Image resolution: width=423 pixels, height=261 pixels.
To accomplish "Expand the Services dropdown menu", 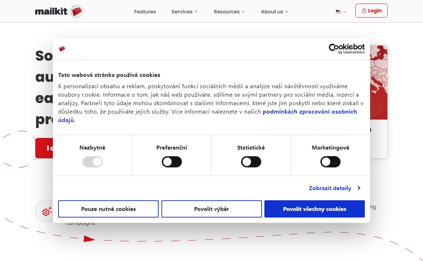I will 184,12.
